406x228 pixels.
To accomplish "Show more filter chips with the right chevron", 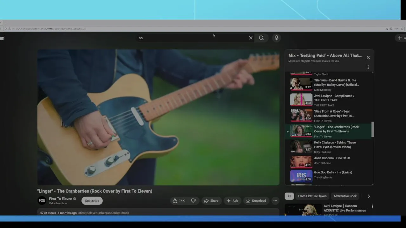I will coord(369,196).
